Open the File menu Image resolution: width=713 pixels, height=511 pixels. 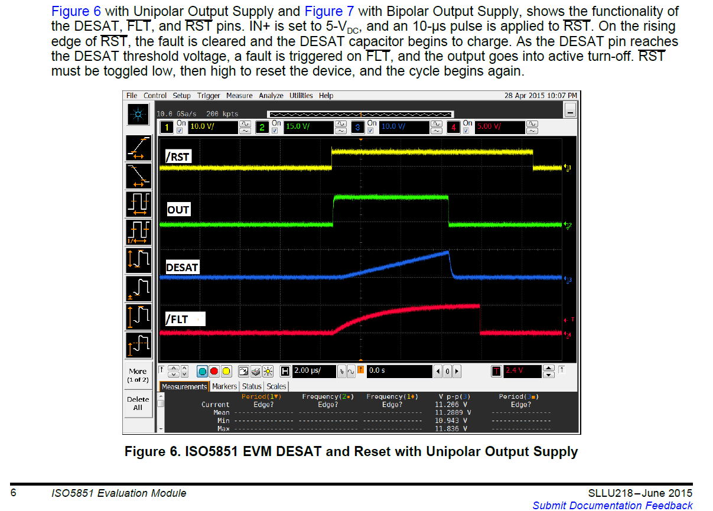(x=132, y=96)
